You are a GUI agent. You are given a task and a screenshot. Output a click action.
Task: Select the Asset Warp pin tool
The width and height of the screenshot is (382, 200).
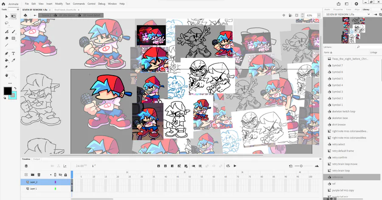click(x=6, y=67)
